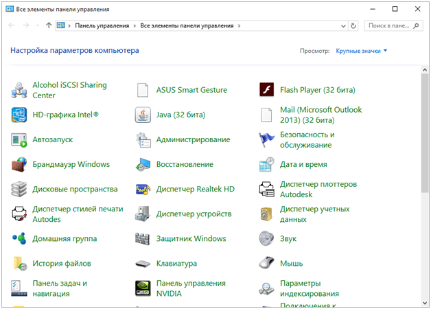Screen dimensions: 431x309
Task: Click the search control panel field
Action: [x=394, y=26]
